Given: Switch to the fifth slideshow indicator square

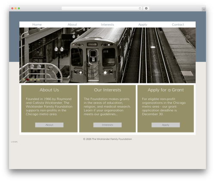Looking at the screenshot, I should [39, 80].
